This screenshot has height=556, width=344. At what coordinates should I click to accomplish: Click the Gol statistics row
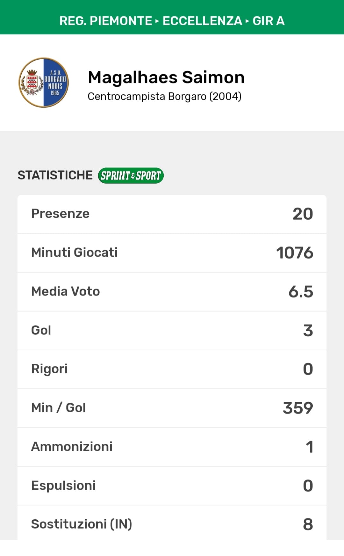[172, 331]
